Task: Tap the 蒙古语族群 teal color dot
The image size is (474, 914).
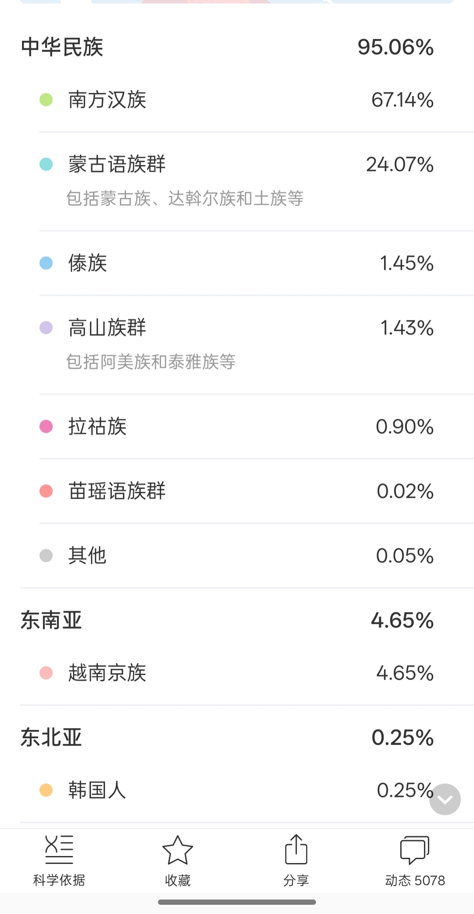Action: tap(46, 164)
